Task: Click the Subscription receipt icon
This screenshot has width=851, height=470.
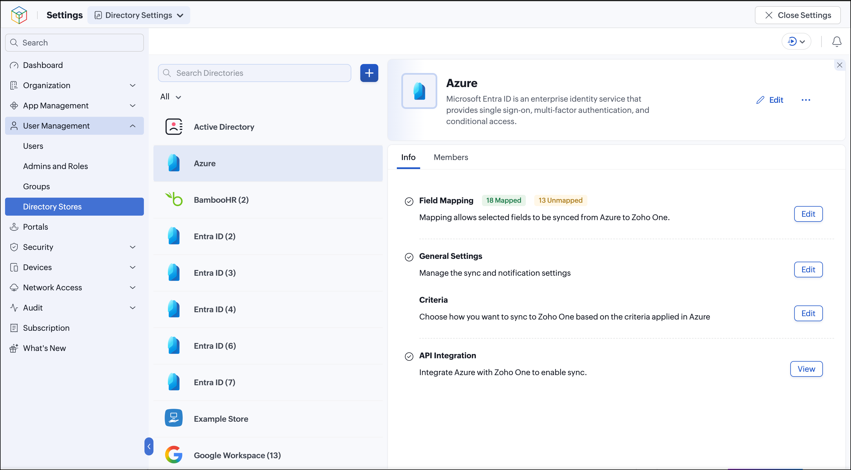Action: (14, 328)
